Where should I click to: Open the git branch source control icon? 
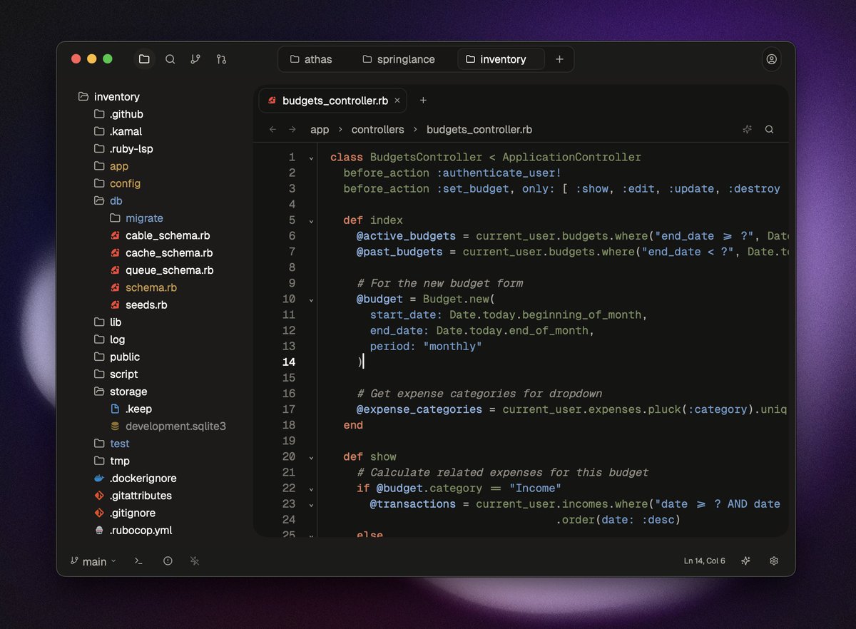pyautogui.click(x=195, y=59)
